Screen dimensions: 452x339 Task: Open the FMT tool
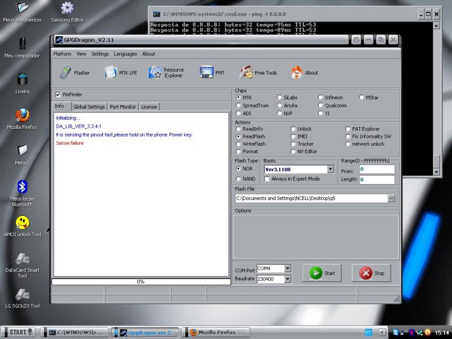click(x=212, y=73)
